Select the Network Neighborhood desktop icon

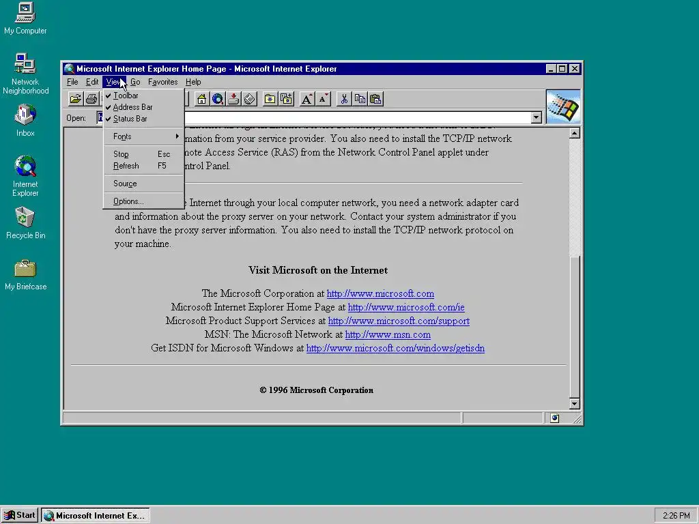pos(25,74)
